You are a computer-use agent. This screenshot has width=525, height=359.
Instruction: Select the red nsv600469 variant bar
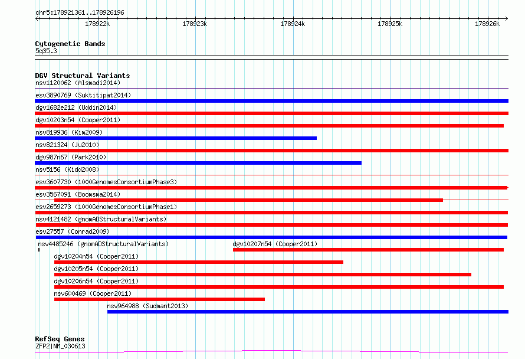click(159, 299)
